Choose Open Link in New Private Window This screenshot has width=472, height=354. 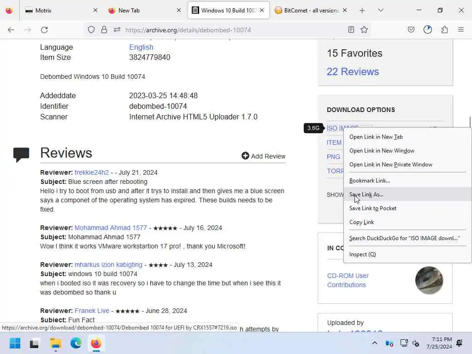click(407, 165)
